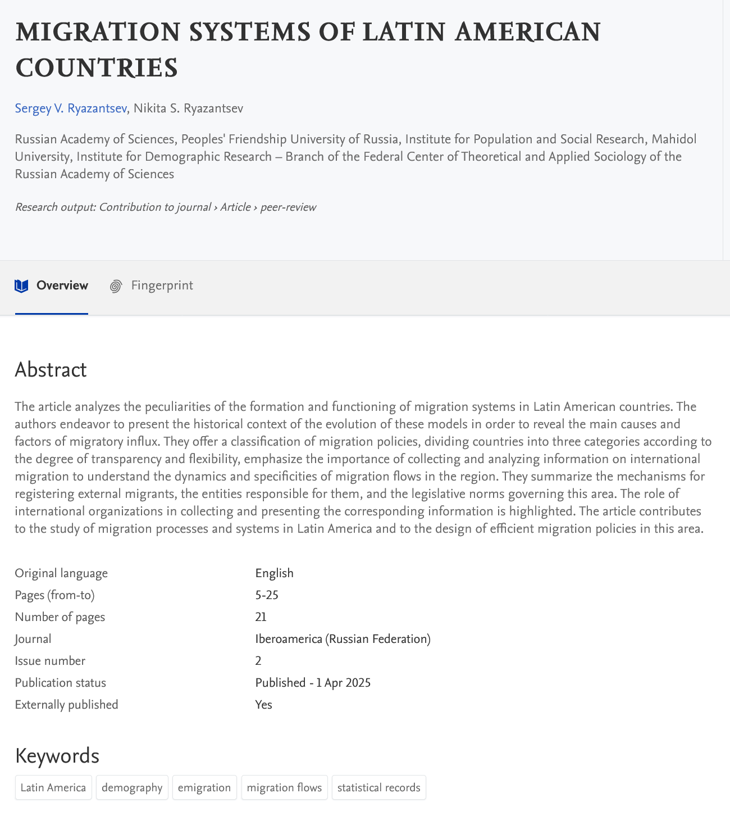730x825 pixels.
Task: Select the 'migration flows' keyword
Action: tap(284, 787)
